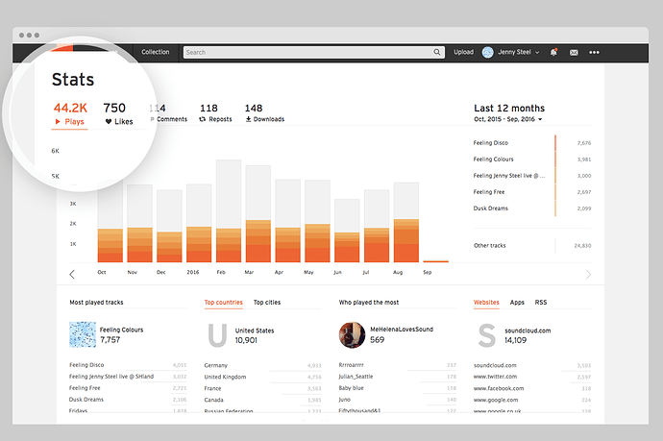663x441 pixels.
Task: Select the Likes stat tab
Action: click(114, 114)
